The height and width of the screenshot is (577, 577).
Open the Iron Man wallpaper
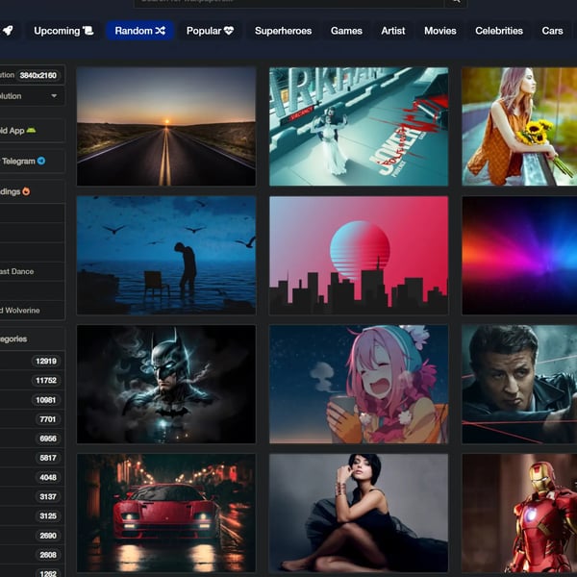pyautogui.click(x=519, y=513)
